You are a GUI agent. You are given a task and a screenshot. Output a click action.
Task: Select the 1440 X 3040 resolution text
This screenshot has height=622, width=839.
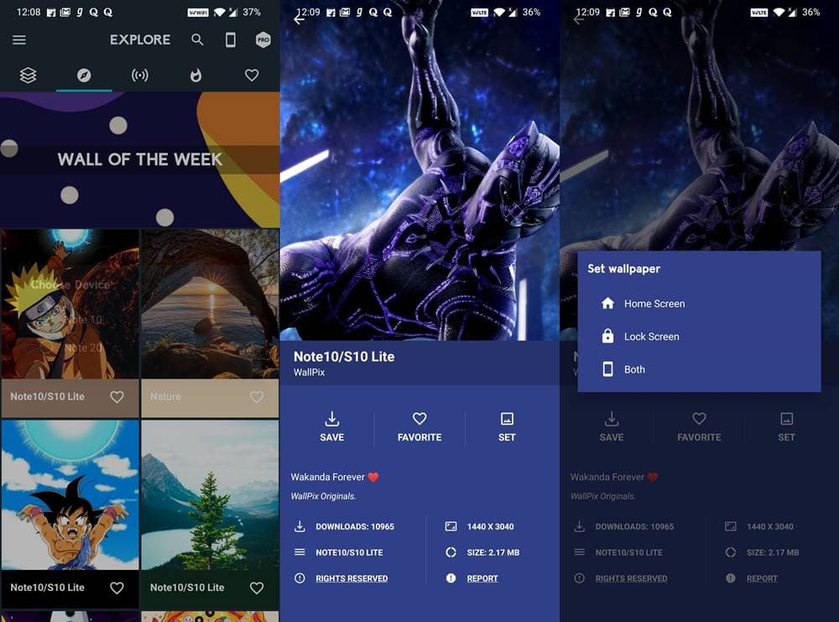[490, 526]
